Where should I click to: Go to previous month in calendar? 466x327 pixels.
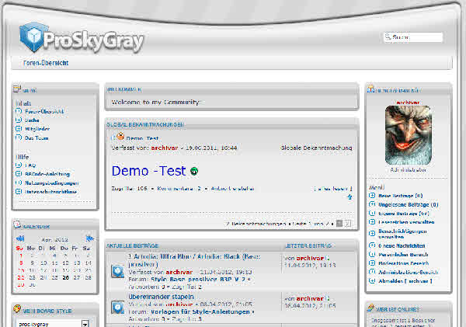[x=19, y=238]
